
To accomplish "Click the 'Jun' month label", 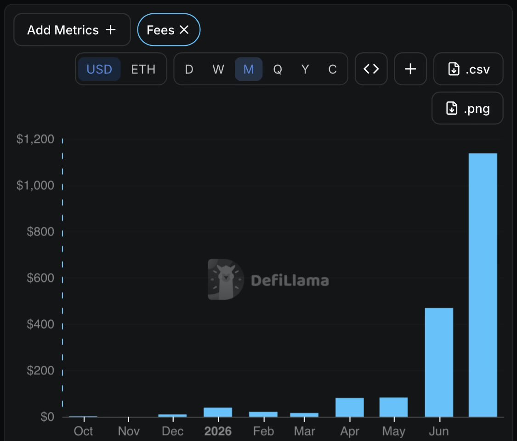I will coord(438,431).
